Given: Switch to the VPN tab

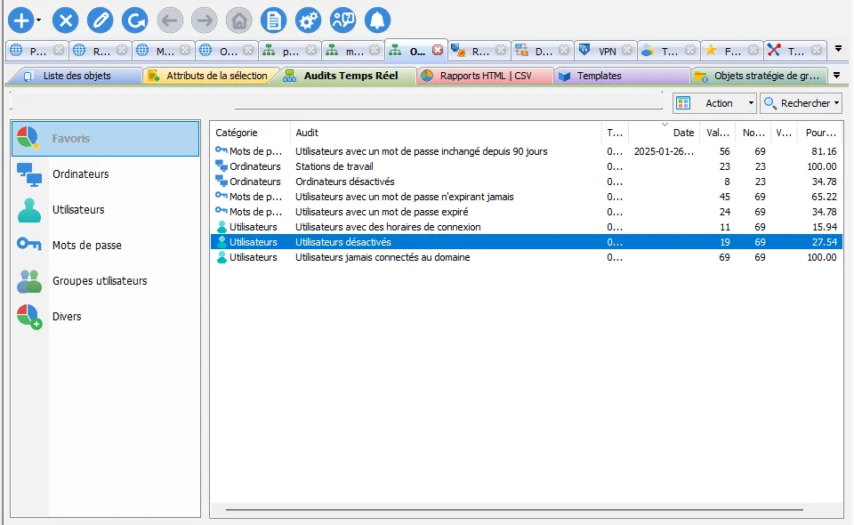Looking at the screenshot, I should tap(606, 52).
